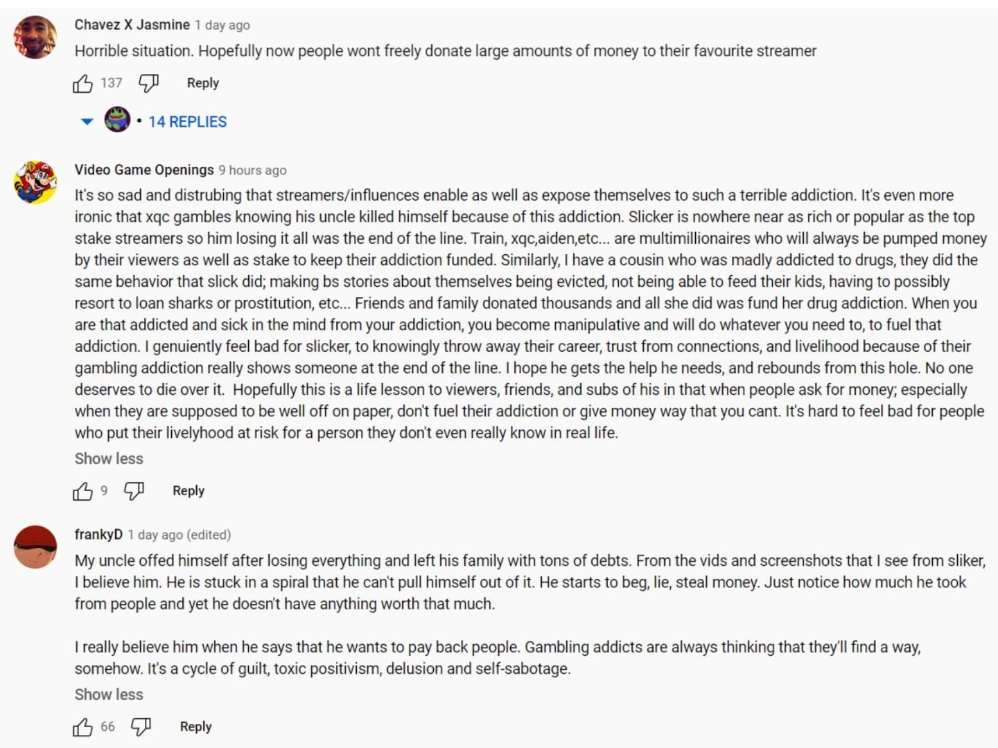Image resolution: width=998 pixels, height=748 pixels.
Task: Click the blue replies dropdown arrow
Action: pyautogui.click(x=87, y=122)
